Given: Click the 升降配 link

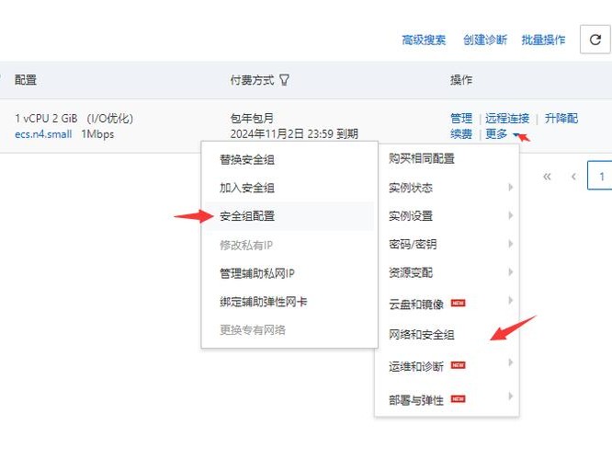Looking at the screenshot, I should [x=561, y=118].
